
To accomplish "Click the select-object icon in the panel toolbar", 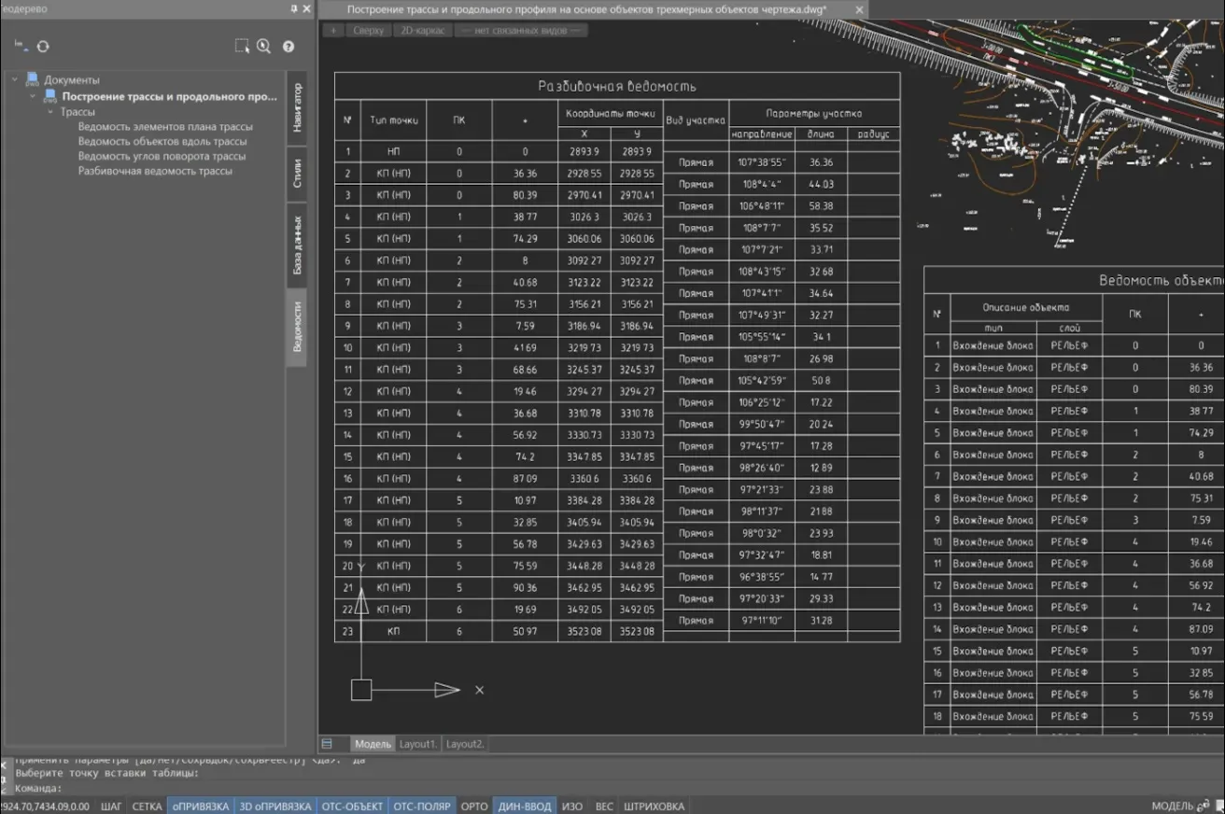I will (242, 47).
